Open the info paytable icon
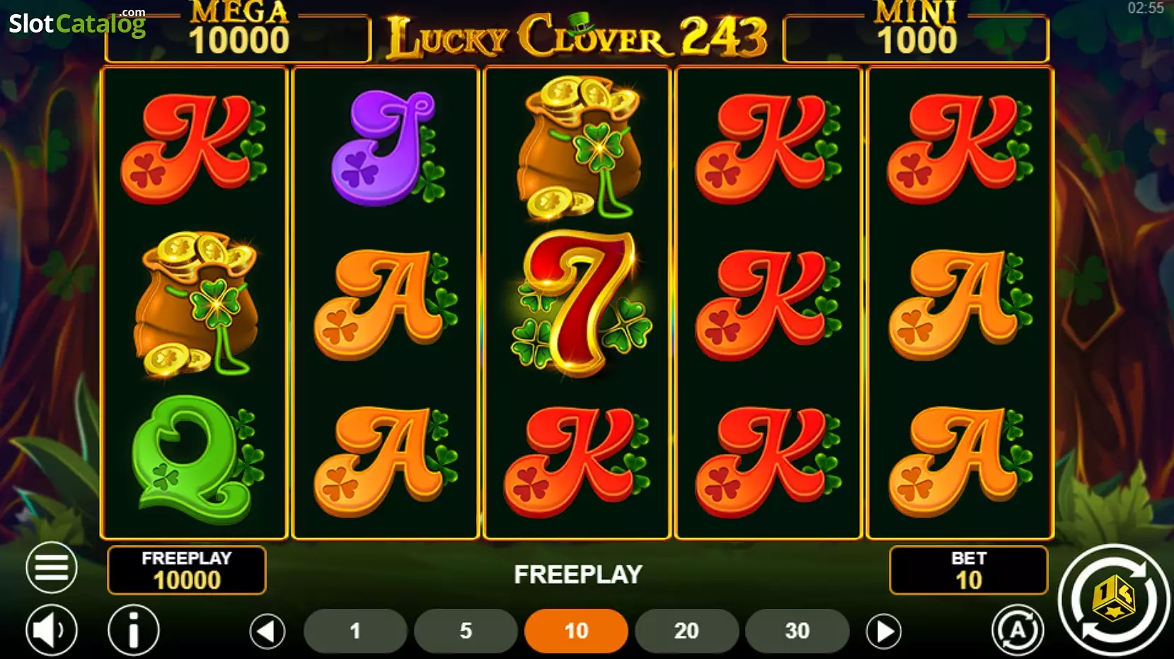Viewport: 1174px width, 659px height. tap(134, 629)
